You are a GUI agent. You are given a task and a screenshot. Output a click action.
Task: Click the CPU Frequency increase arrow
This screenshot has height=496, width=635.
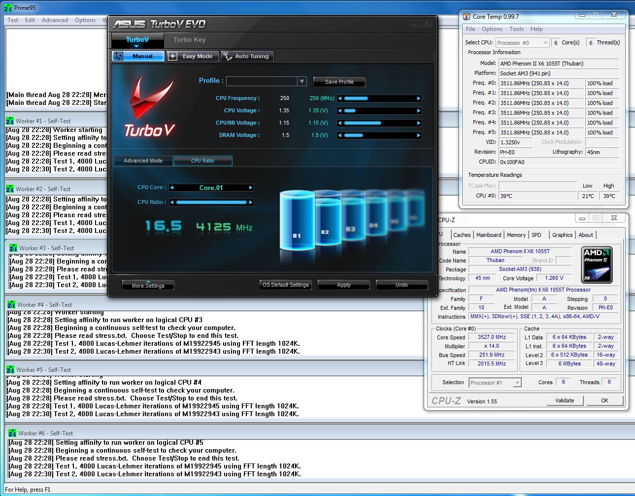coord(419,99)
